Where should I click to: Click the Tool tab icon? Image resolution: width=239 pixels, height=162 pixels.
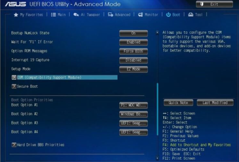click(x=191, y=15)
